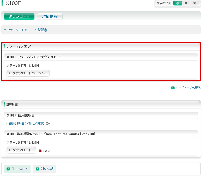Click the PDF icon beside 154KB

point(40,151)
